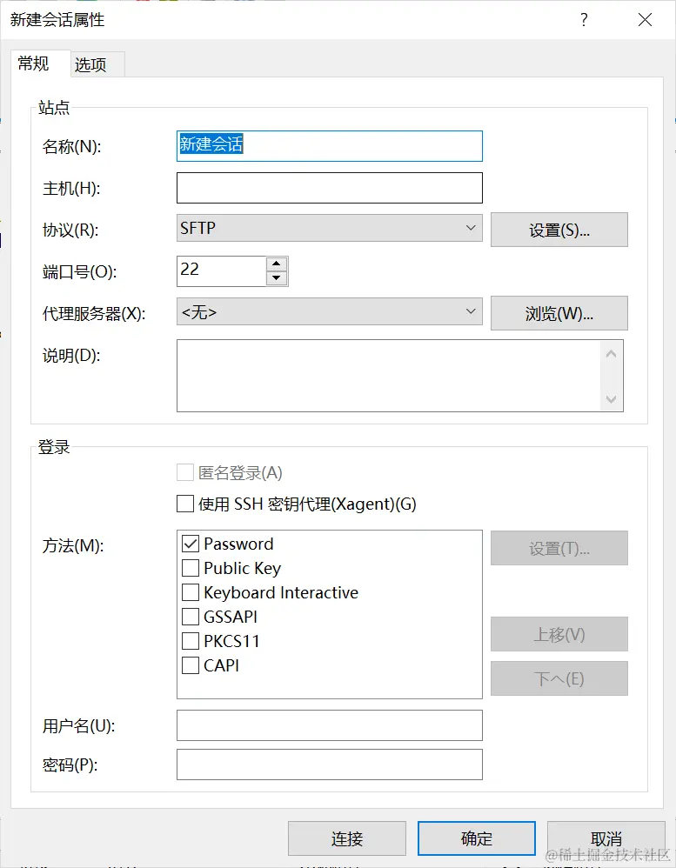Switch to the 选项 tab
This screenshot has height=868, width=676.
[x=90, y=65]
